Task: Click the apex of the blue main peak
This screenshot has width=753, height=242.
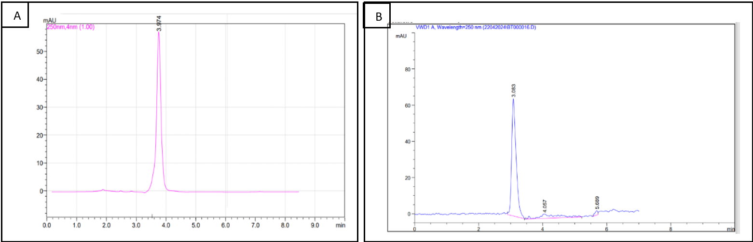Action: click(x=513, y=99)
